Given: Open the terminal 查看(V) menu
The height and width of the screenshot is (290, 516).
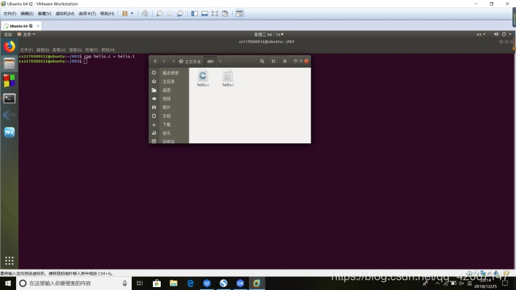Looking at the screenshot, I should point(59,49).
